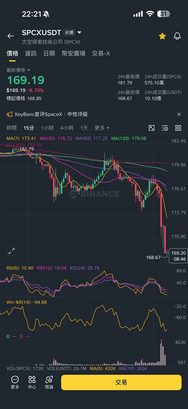The image size is (188, 409).
Task: Tap the 24h成交量(SPCX) 575.10萬 stat
Action: point(163,80)
